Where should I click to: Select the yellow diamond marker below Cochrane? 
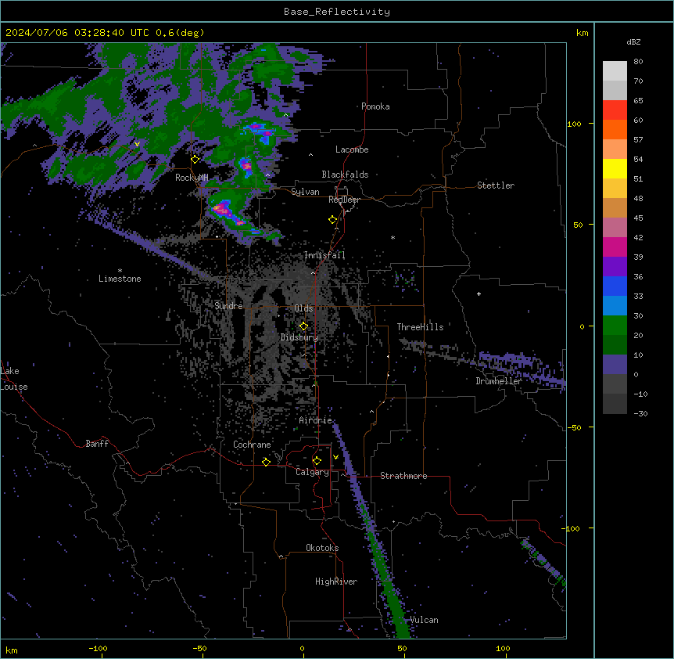(x=266, y=462)
